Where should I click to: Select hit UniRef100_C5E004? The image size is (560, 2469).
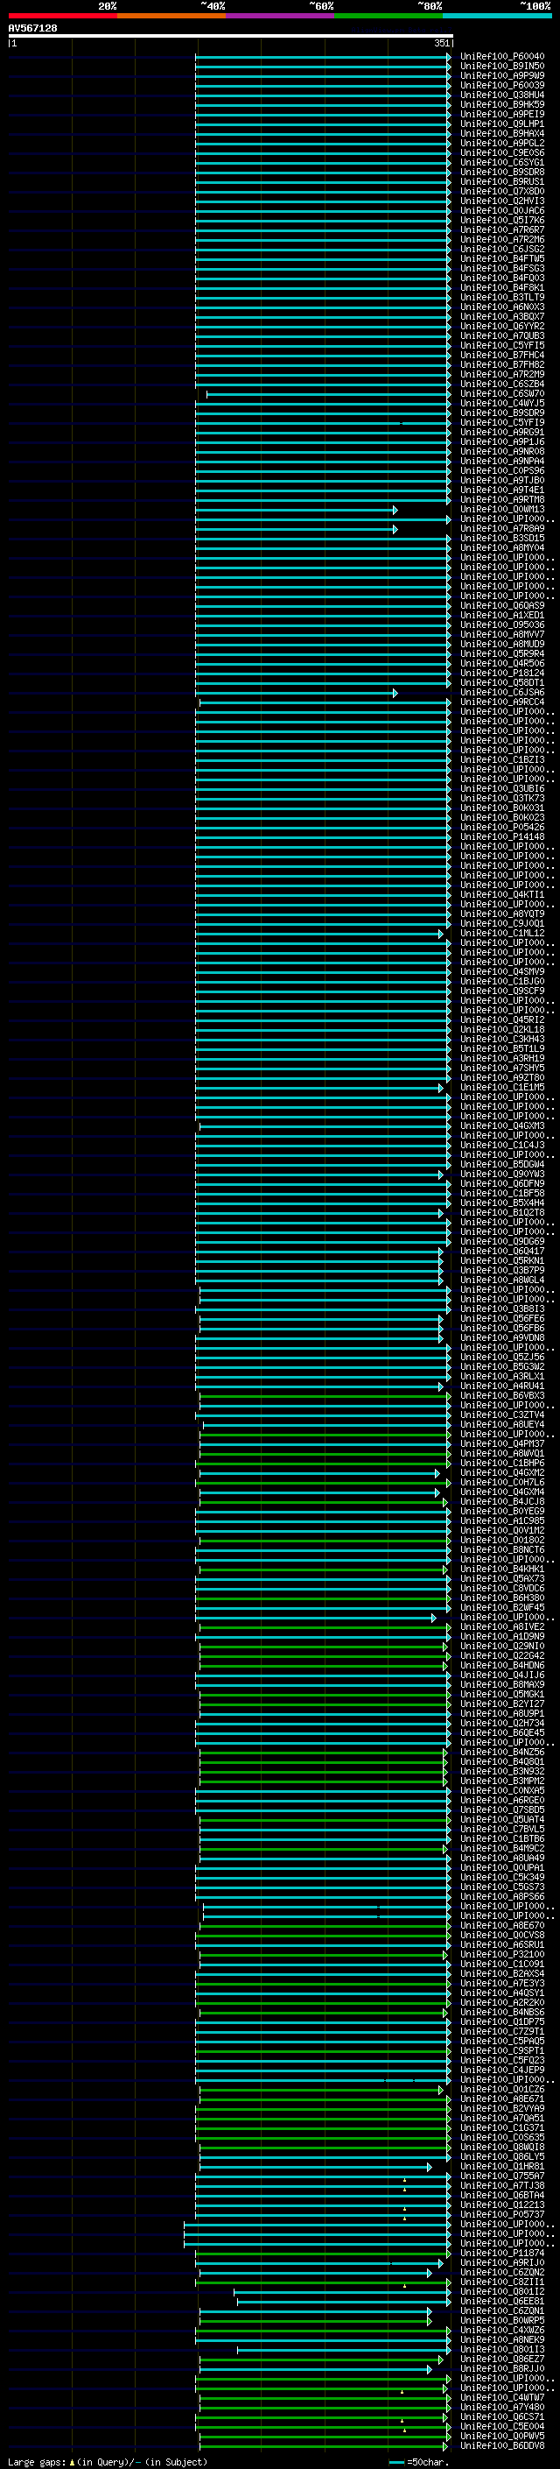pyautogui.click(x=501, y=2426)
